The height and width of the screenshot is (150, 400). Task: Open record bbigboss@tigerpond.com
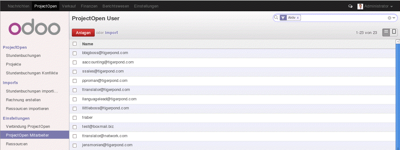tap(105, 53)
